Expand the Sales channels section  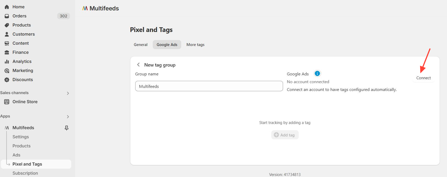tap(68, 93)
